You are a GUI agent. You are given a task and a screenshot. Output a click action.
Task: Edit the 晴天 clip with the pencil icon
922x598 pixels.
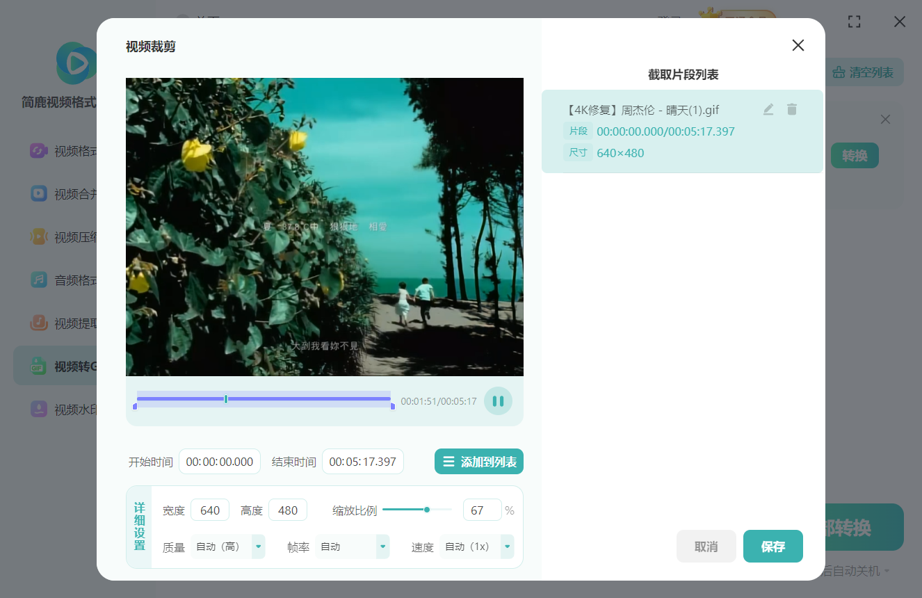768,109
